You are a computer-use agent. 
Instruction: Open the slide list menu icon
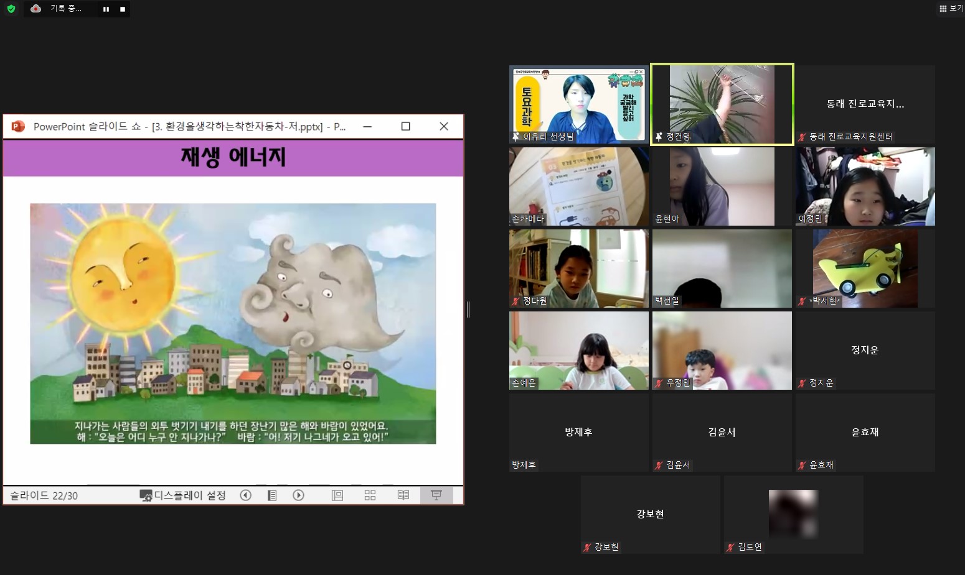(272, 495)
